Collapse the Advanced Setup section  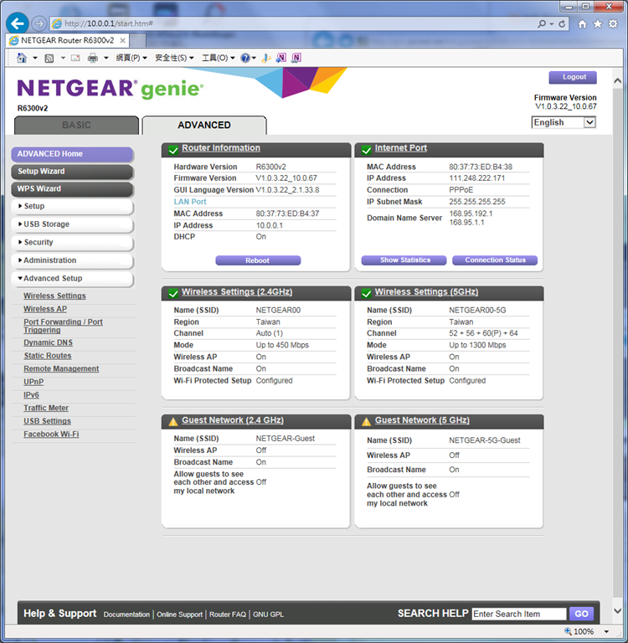[72, 279]
